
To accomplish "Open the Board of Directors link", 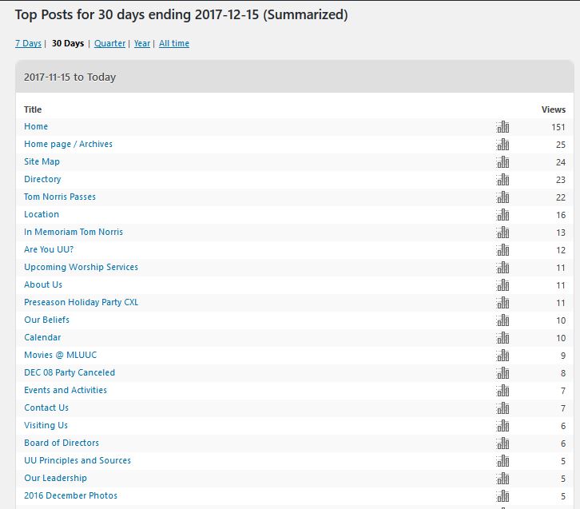I will coord(62,443).
